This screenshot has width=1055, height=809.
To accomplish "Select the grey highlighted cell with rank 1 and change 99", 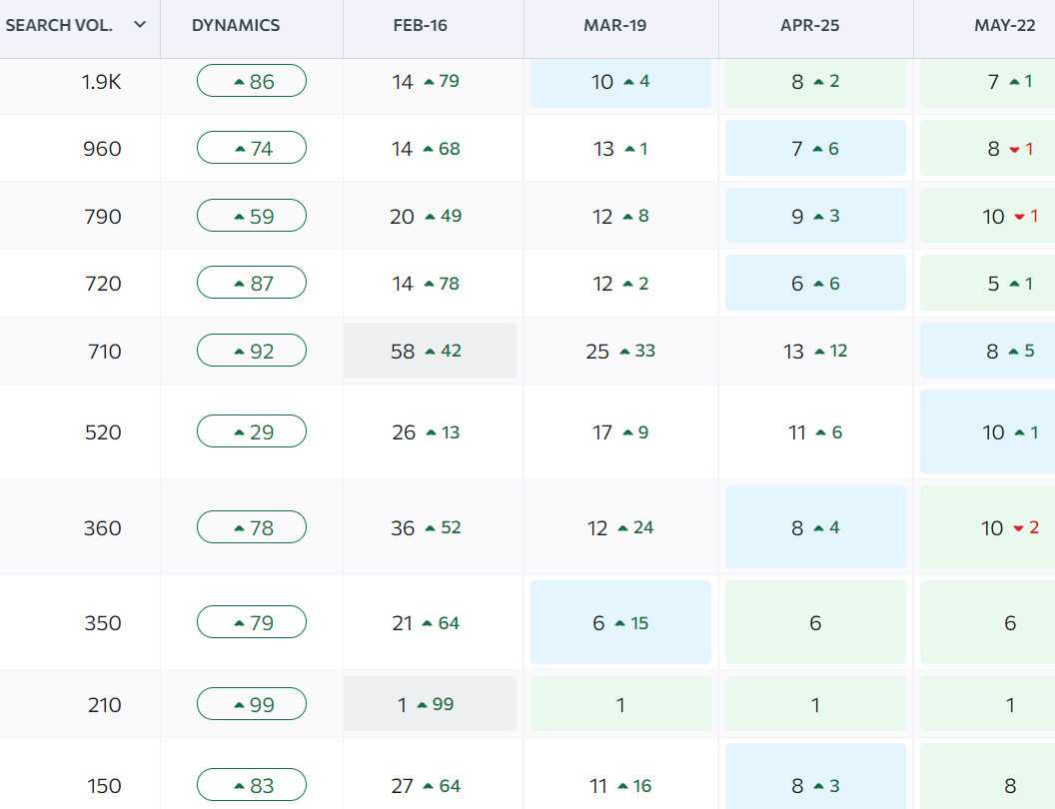I will 430,704.
